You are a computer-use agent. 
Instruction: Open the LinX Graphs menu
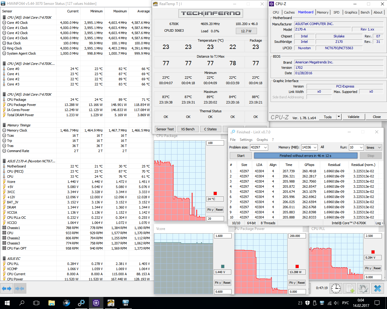[x=262, y=140]
